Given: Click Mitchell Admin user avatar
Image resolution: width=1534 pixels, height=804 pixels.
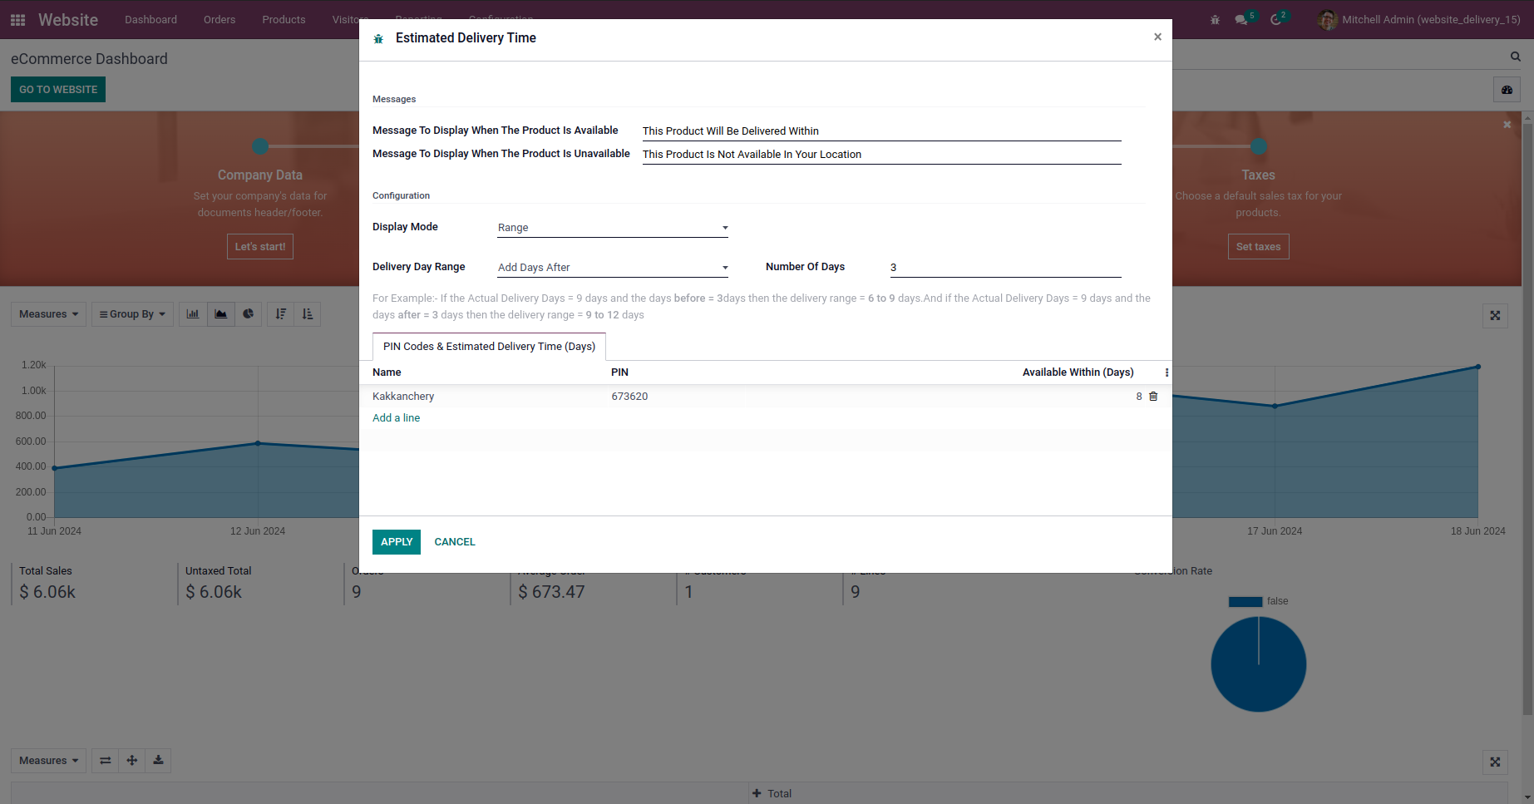Looking at the screenshot, I should [x=1327, y=19].
